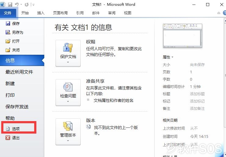The height and width of the screenshot is (157, 226).
Task: Expand the 保护文档 dropdown arrow
Action: click(68, 62)
